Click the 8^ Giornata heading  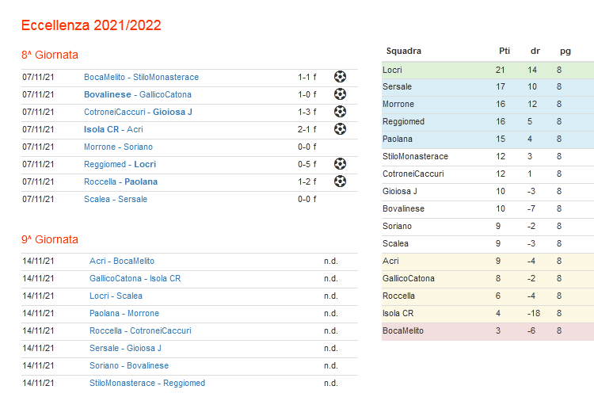click(x=50, y=55)
